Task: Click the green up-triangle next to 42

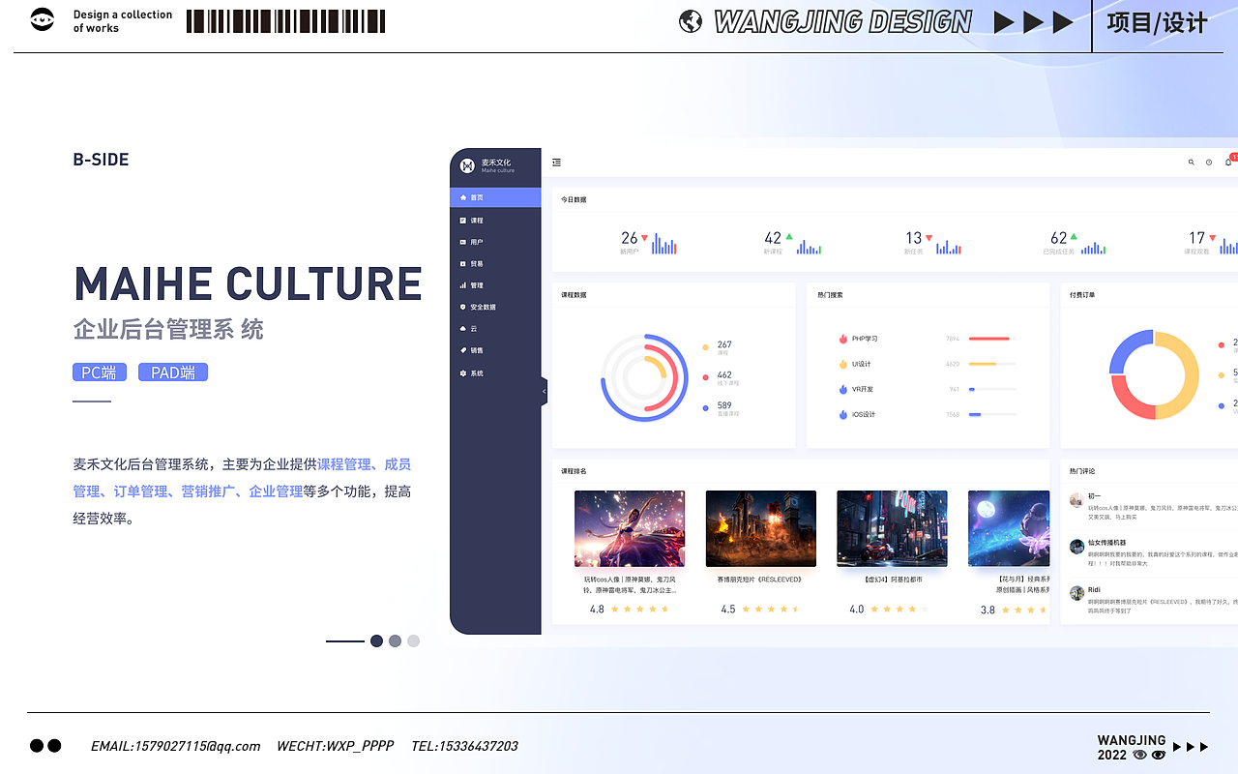Action: [x=789, y=237]
